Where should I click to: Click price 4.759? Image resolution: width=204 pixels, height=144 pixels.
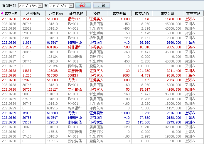point(146,75)
